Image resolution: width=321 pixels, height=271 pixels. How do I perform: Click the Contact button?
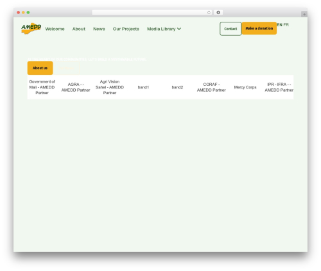[230, 29]
